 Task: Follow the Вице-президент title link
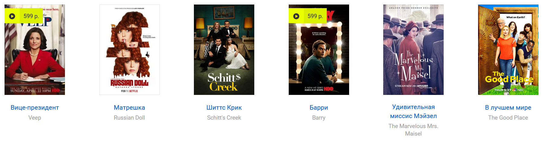[35, 108]
